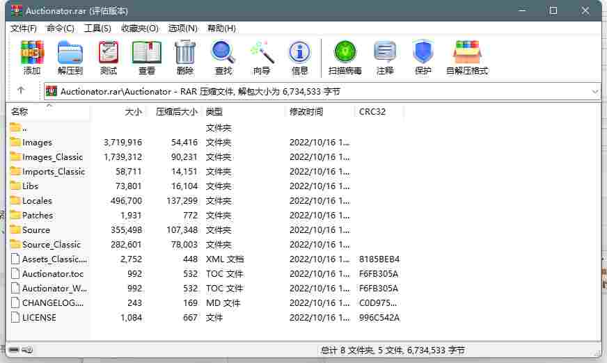The height and width of the screenshot is (363, 607).
Task: Click the 解压到 (Extract to) icon
Action: coord(70,53)
